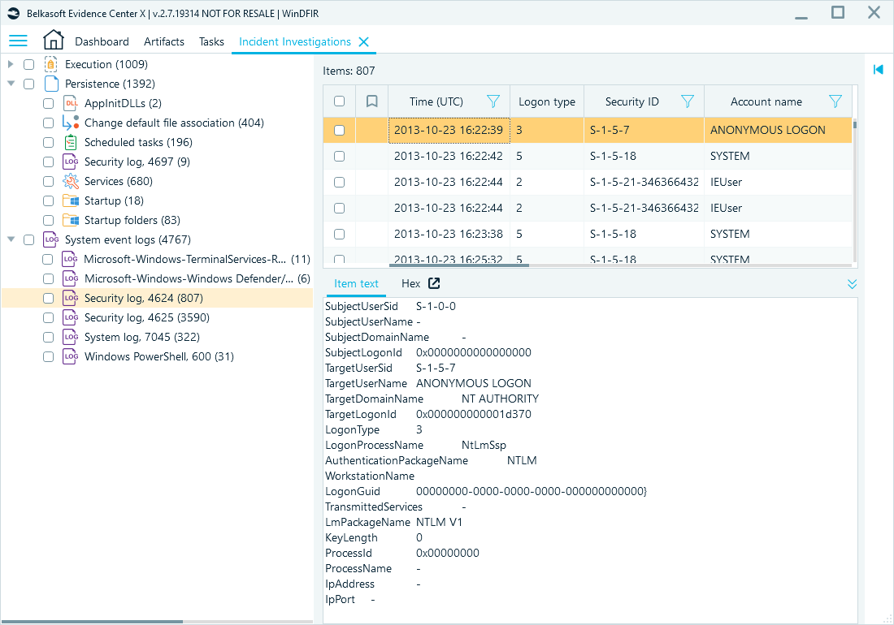Check the Persistence (1392) checkbox

pyautogui.click(x=29, y=84)
